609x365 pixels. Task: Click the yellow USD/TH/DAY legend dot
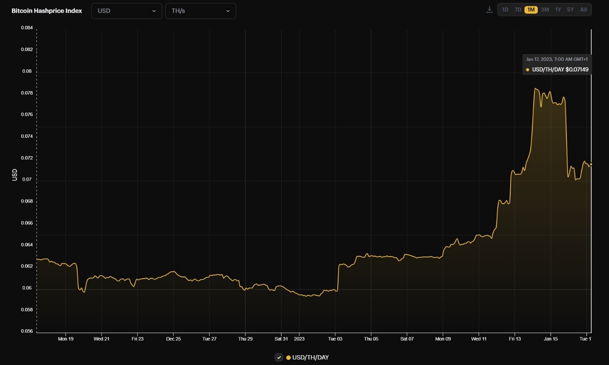tap(288, 357)
